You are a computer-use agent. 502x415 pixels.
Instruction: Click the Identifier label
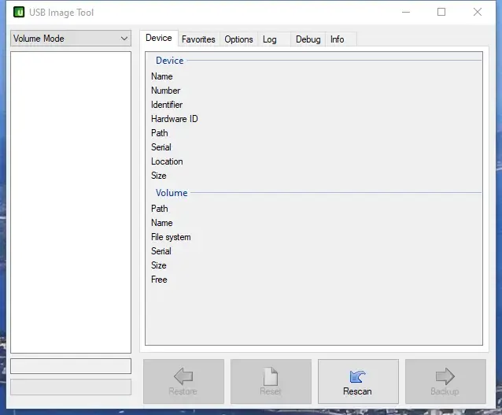click(x=167, y=105)
